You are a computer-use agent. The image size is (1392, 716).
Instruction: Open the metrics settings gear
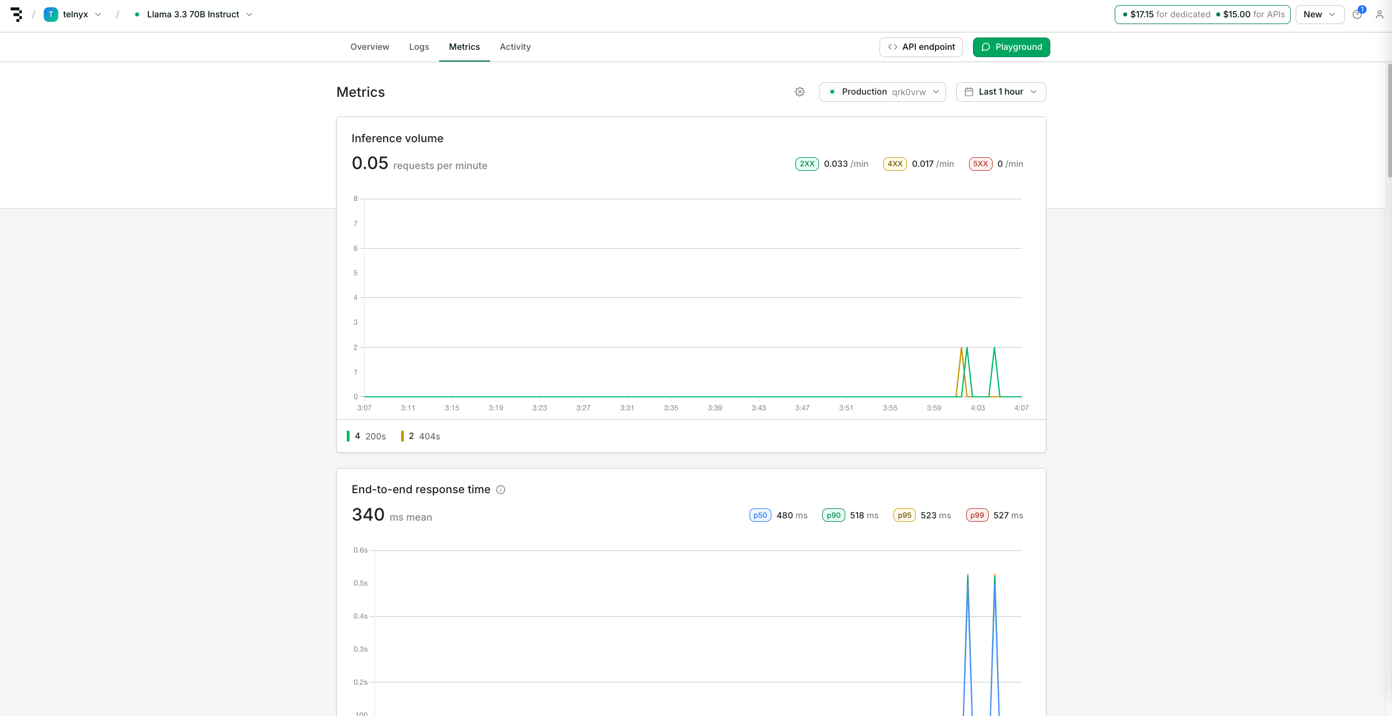point(799,92)
